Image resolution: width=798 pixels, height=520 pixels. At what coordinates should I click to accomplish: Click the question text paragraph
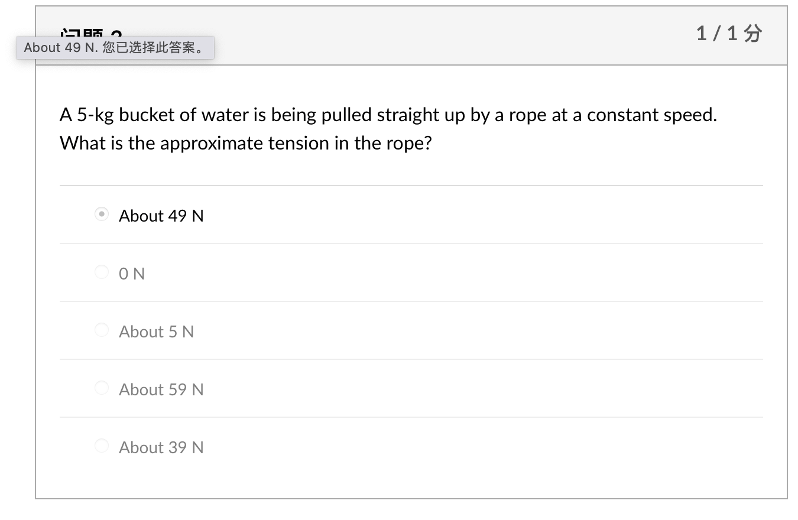(387, 128)
